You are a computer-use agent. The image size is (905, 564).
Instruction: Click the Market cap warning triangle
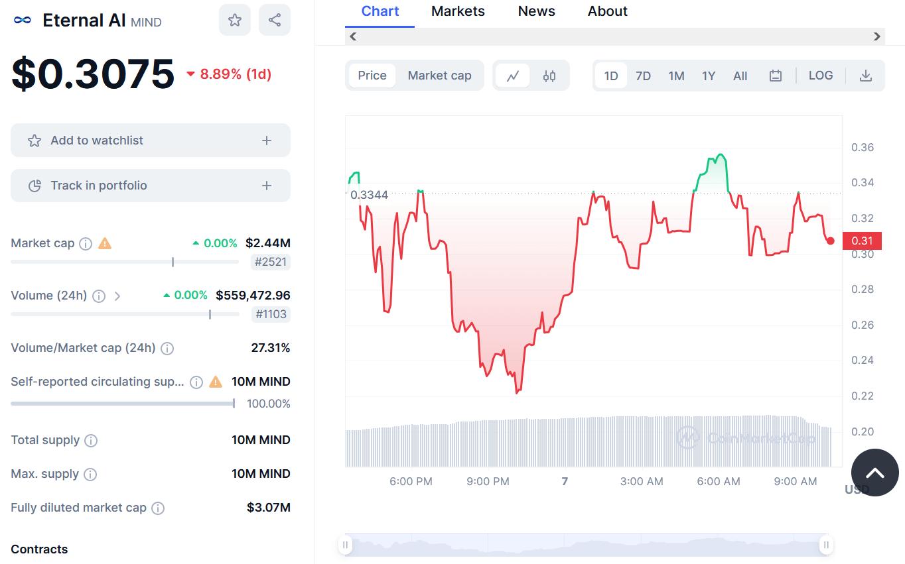(105, 243)
